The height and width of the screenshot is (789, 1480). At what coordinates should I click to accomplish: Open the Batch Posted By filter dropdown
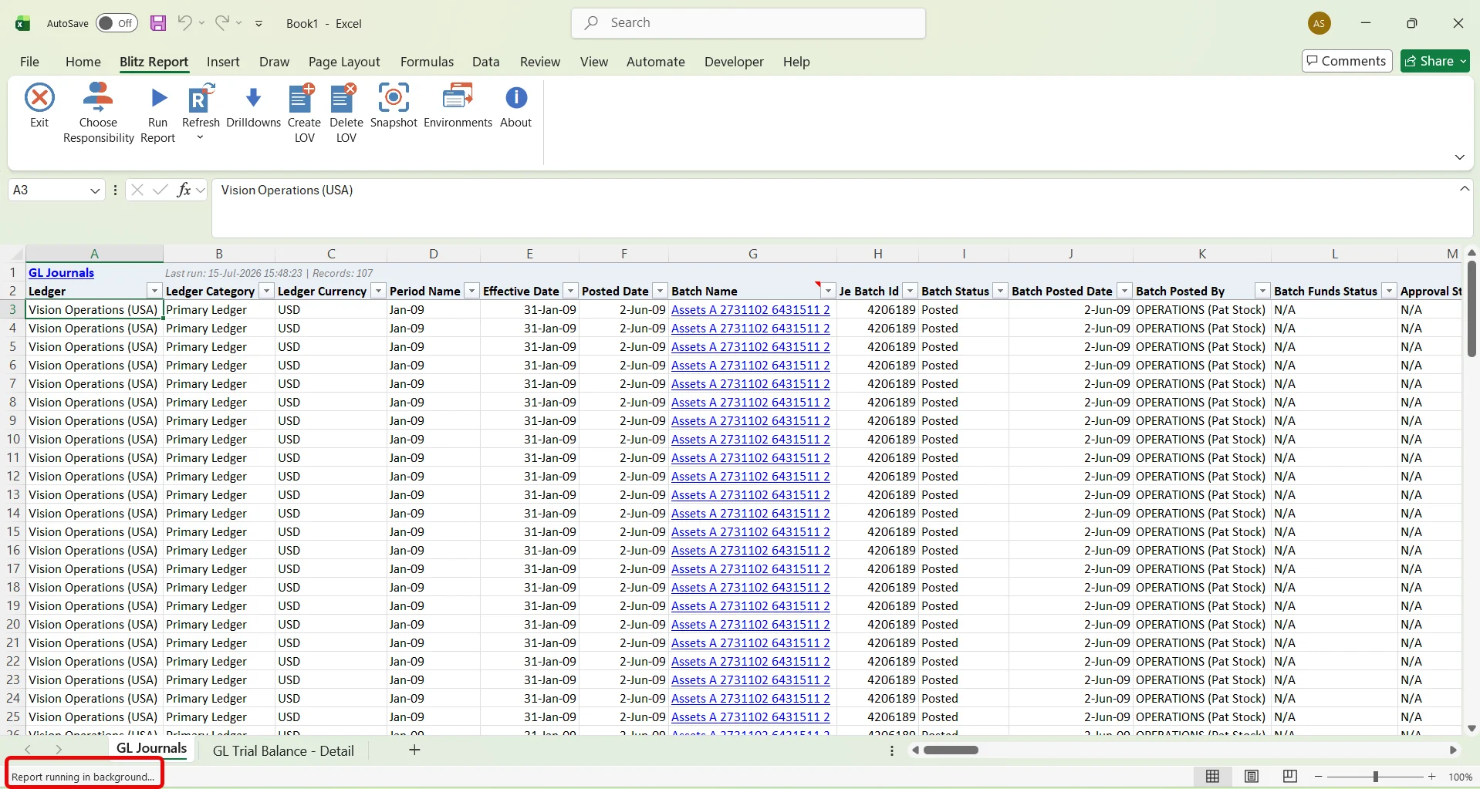1262,291
